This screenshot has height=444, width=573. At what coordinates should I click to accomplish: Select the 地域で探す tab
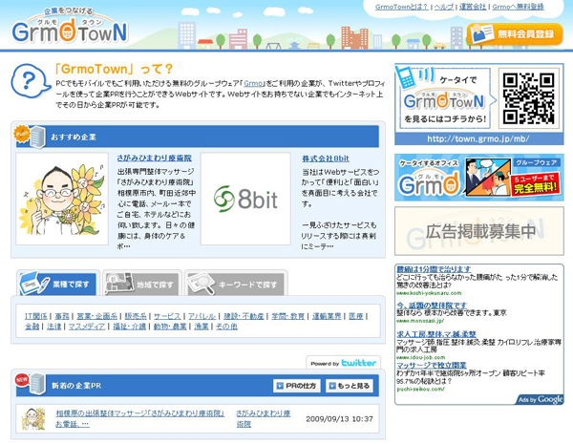pos(141,284)
